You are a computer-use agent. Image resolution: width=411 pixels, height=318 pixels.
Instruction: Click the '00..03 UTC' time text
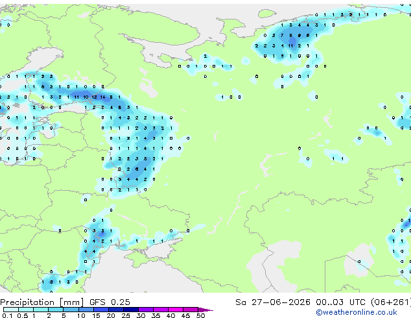pyautogui.click(x=340, y=302)
